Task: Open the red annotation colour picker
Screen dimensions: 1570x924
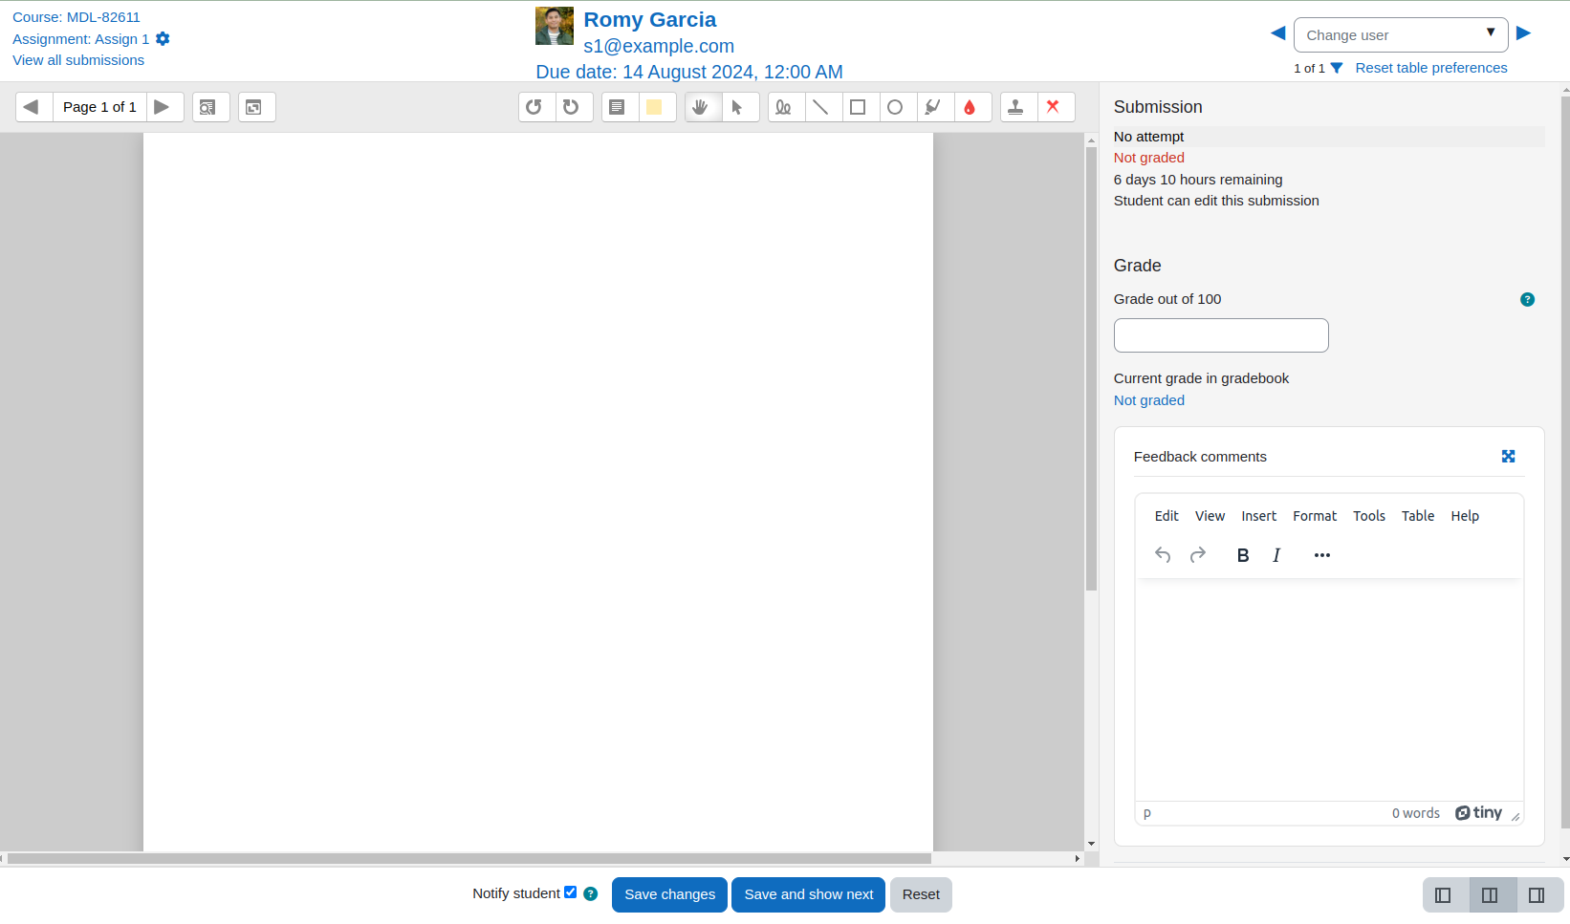Action: pyautogui.click(x=971, y=107)
